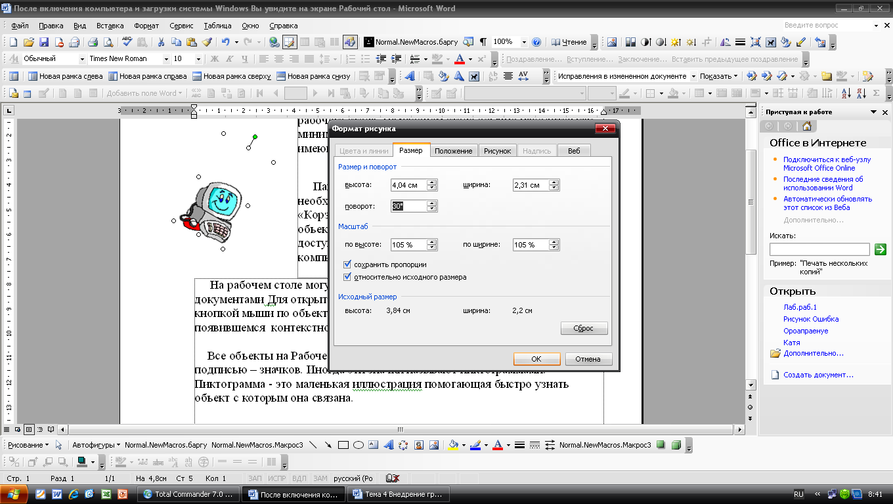Open the Times New Roman font dropdown
Screen dimensions: 893x504
click(x=167, y=59)
